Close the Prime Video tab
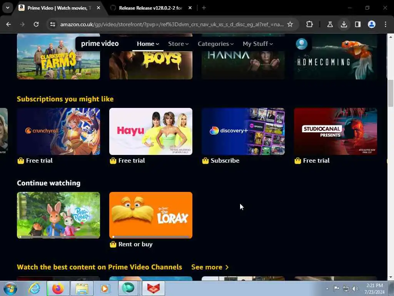 click(98, 8)
